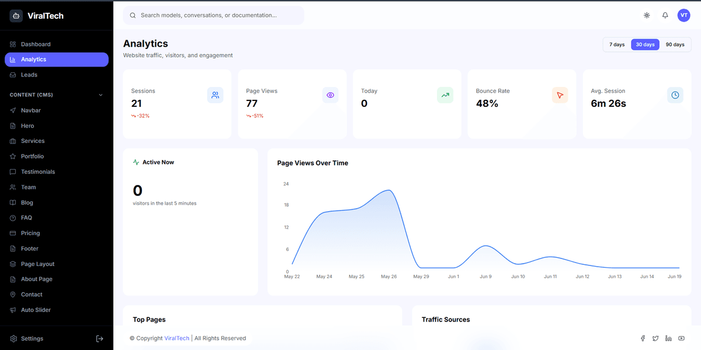
Task: Click the May 26 chart axis label
Action: (388, 276)
